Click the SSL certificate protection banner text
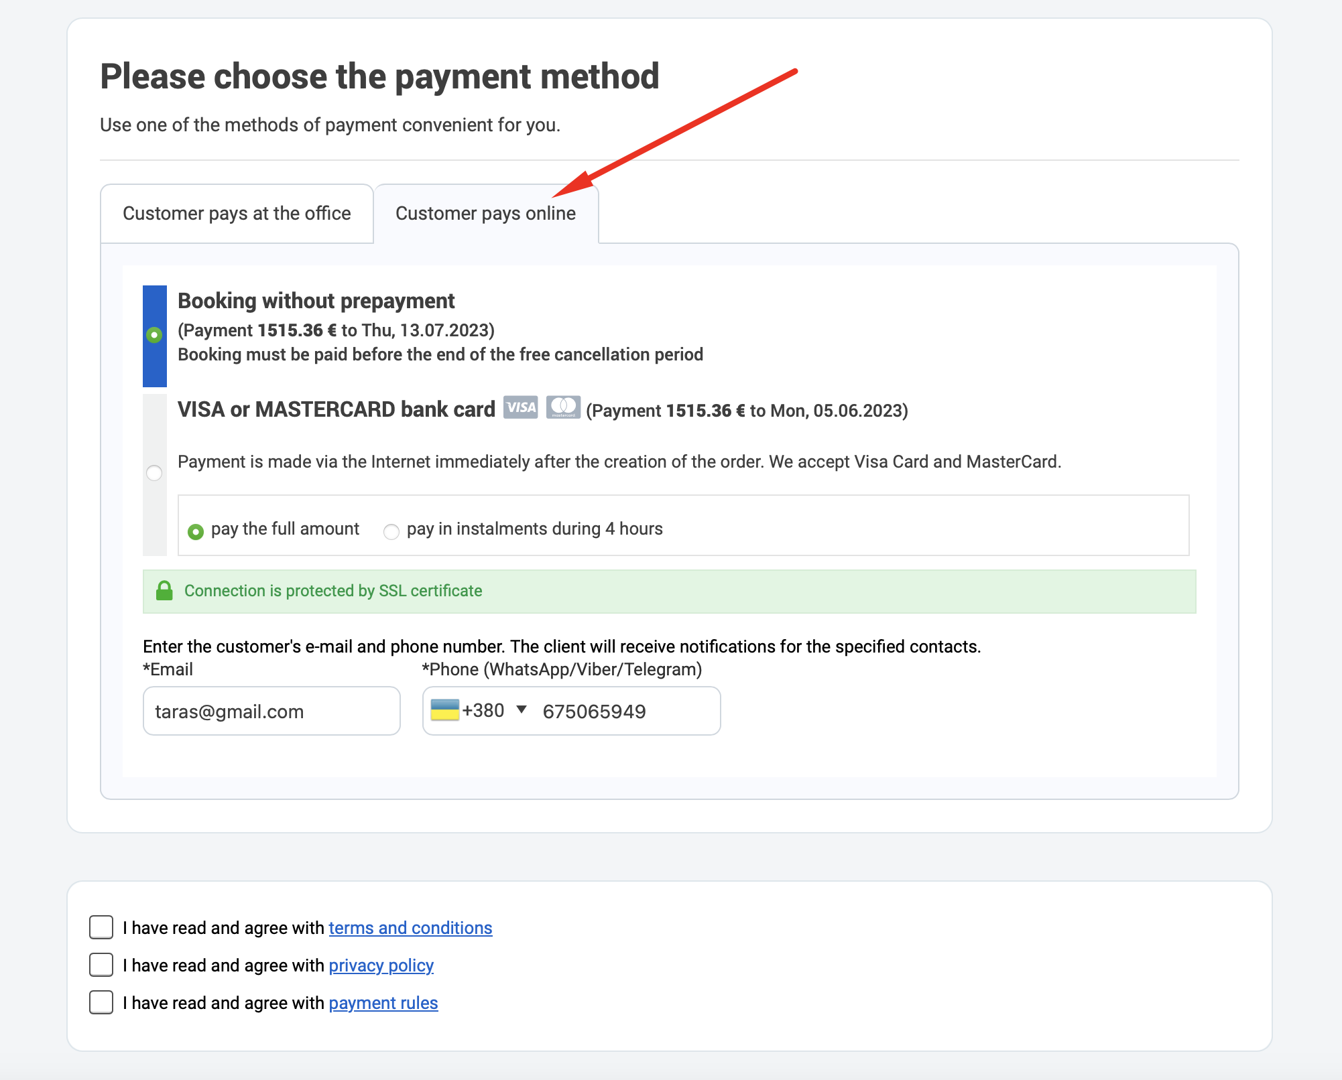Screen dimensions: 1342x1080 pyautogui.click(x=333, y=591)
